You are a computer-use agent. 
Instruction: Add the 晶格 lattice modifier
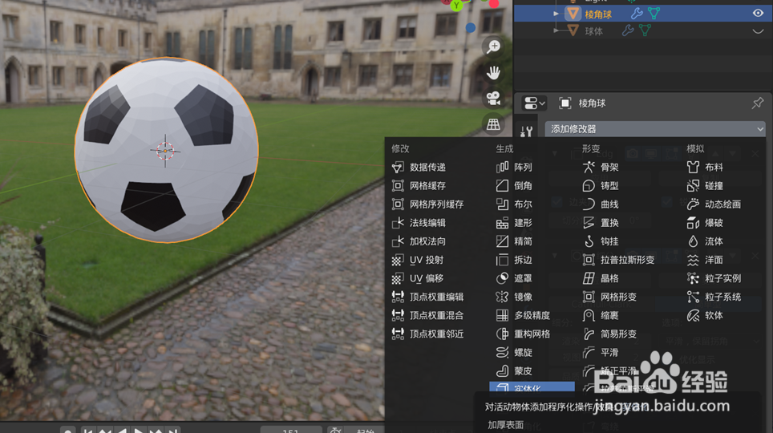[x=601, y=278]
